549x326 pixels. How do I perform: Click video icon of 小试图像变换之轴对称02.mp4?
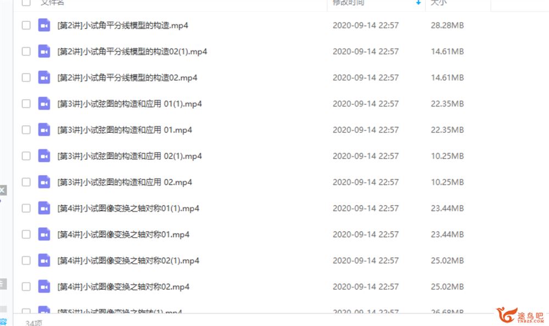[x=44, y=287]
